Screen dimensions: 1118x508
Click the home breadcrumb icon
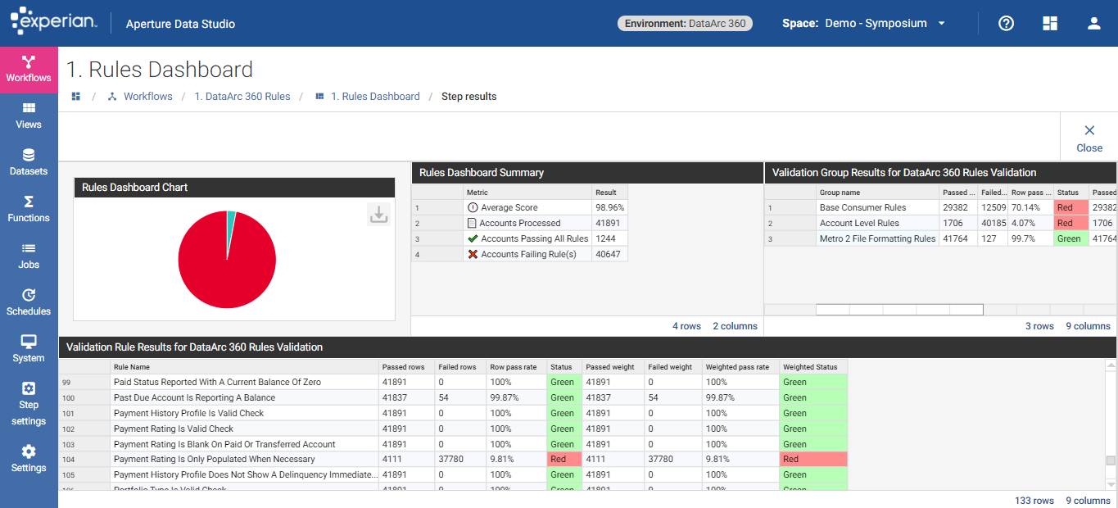click(76, 97)
